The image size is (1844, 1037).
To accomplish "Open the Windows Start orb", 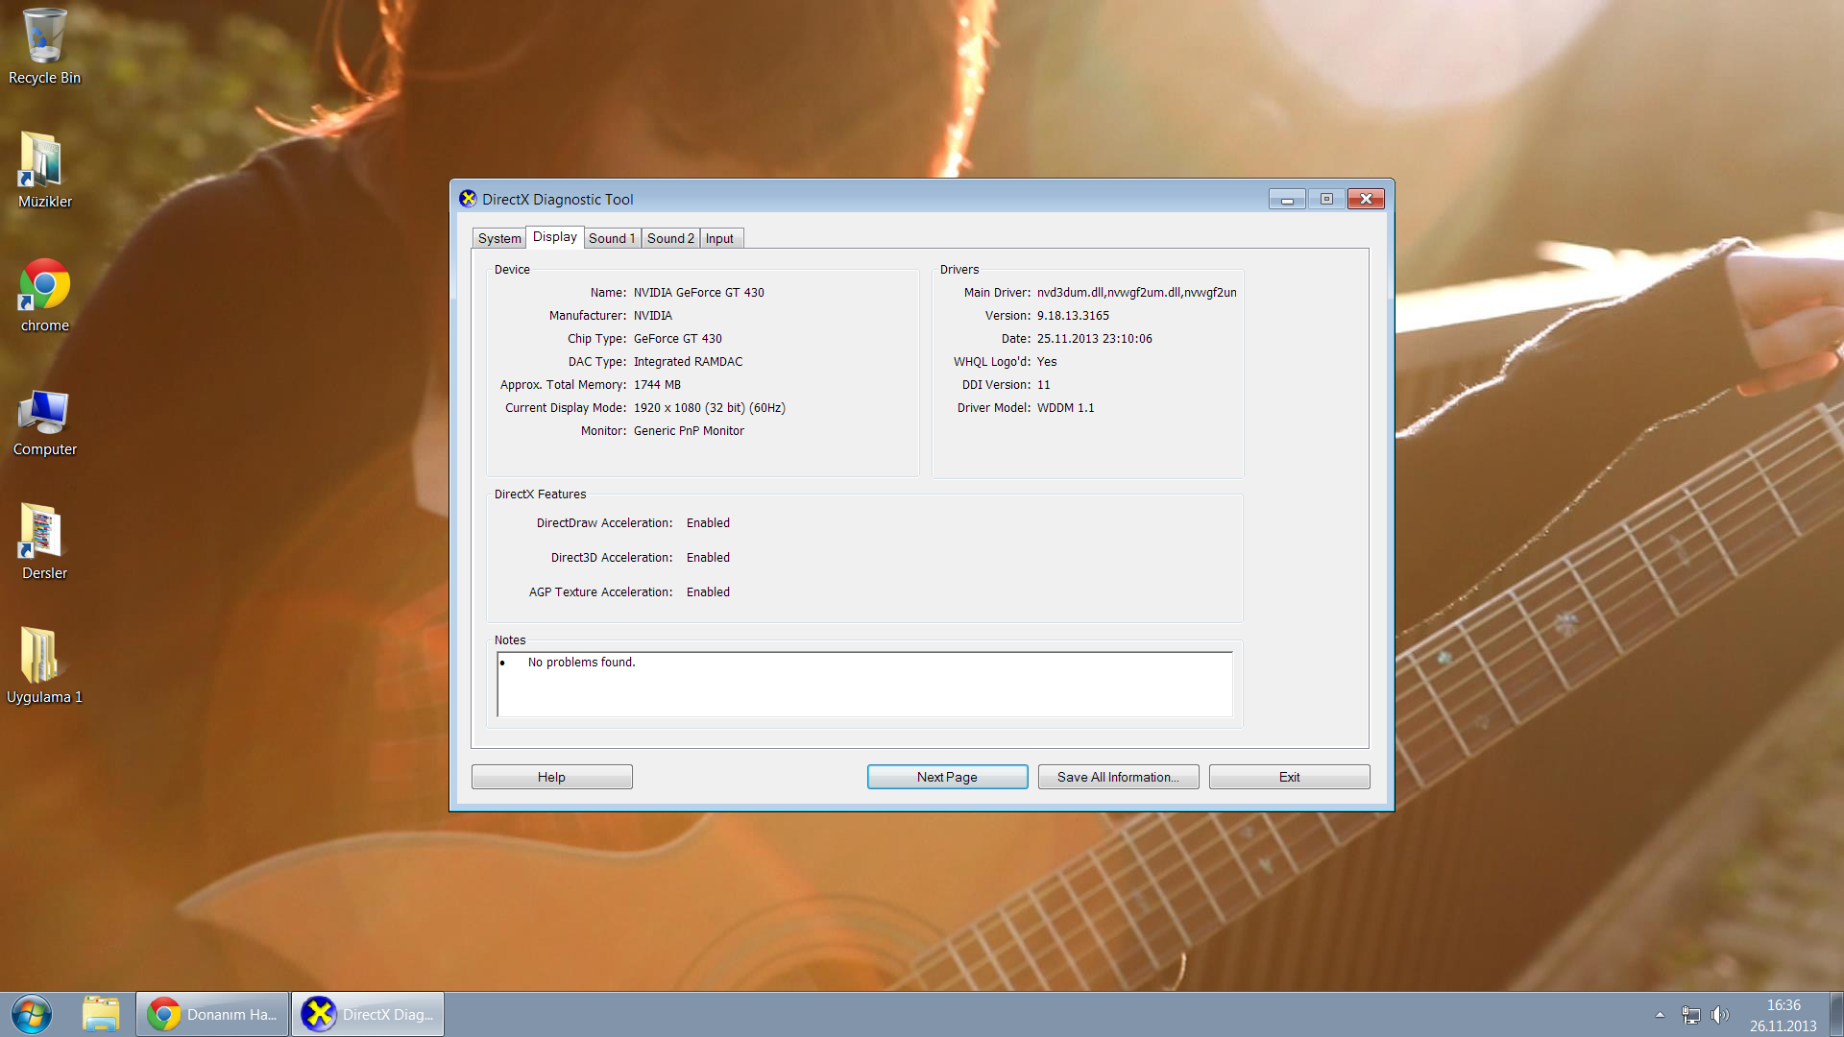I will point(32,1014).
